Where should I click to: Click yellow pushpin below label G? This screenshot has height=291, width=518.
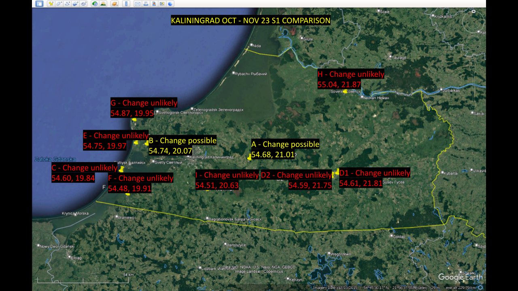coord(134,119)
